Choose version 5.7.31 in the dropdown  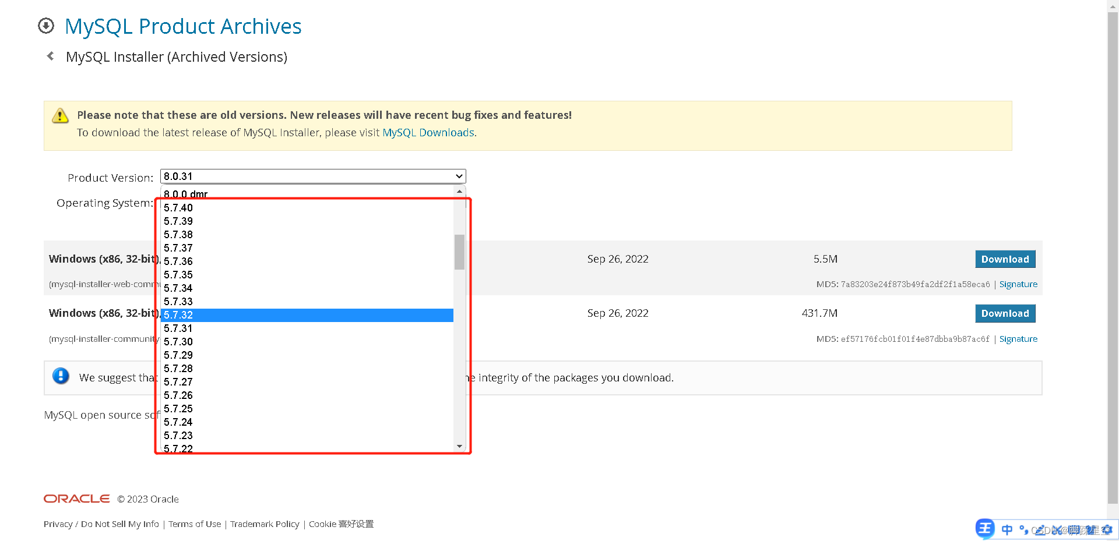click(307, 328)
